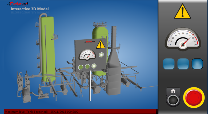
Task: Toggle the right blue square button
Action: 197,64
